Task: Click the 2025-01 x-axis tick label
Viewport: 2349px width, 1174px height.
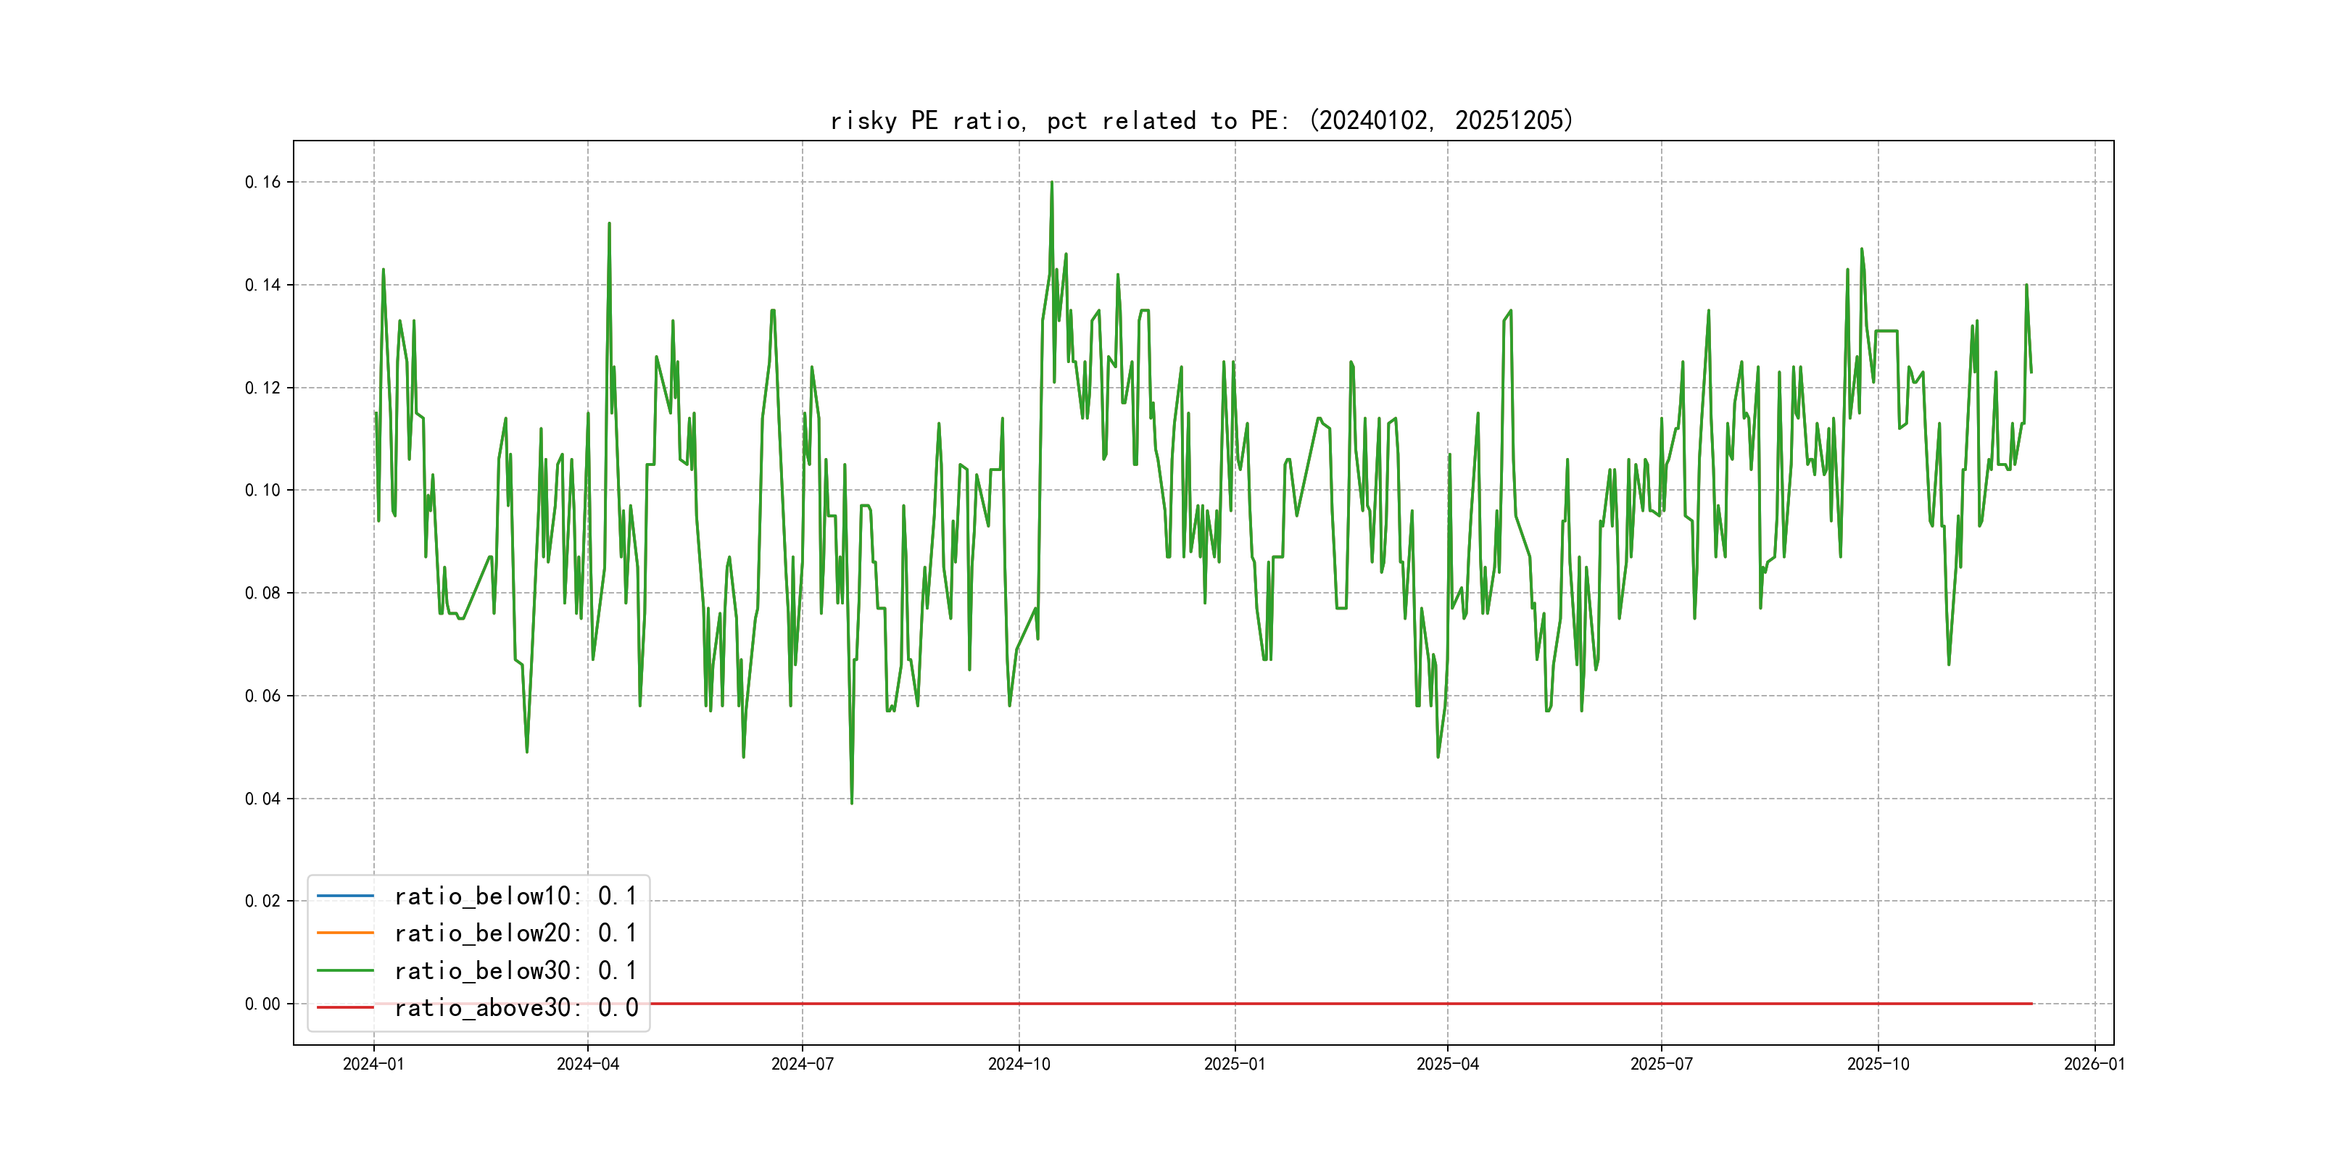Action: pyautogui.click(x=1235, y=1064)
